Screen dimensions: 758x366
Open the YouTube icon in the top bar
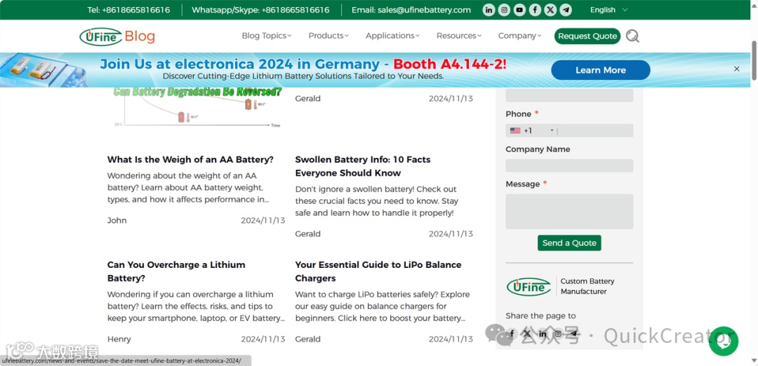pos(519,10)
